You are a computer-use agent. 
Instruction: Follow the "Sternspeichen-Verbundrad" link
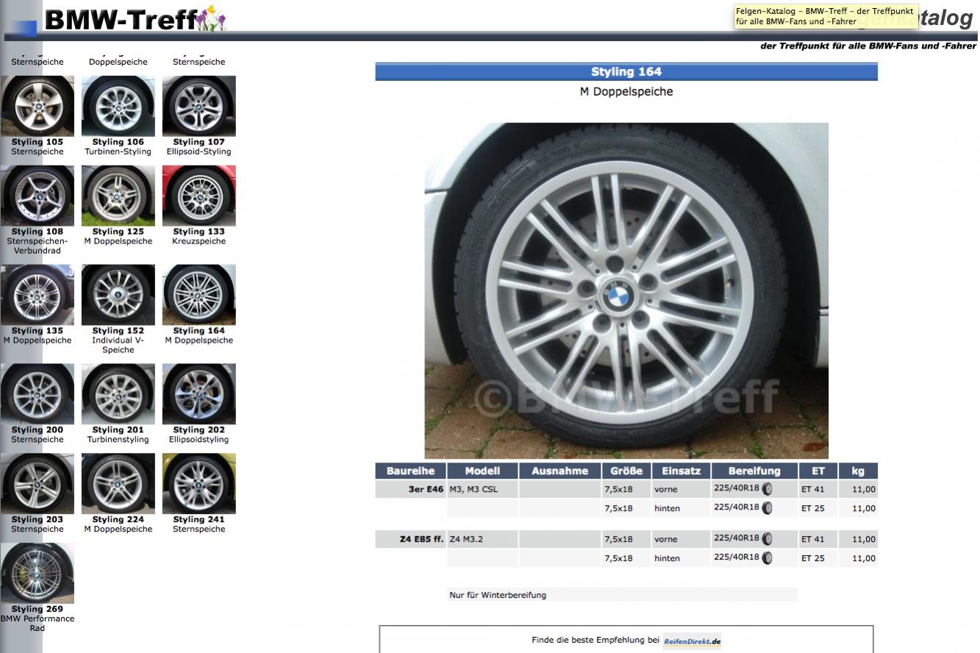click(37, 246)
